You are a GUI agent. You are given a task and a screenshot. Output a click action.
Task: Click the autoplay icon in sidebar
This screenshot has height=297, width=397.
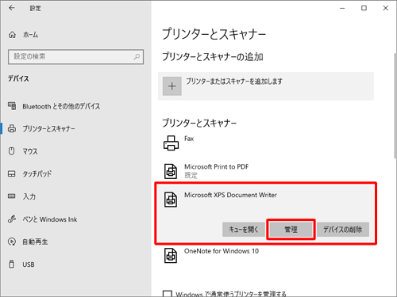pyautogui.click(x=12, y=242)
